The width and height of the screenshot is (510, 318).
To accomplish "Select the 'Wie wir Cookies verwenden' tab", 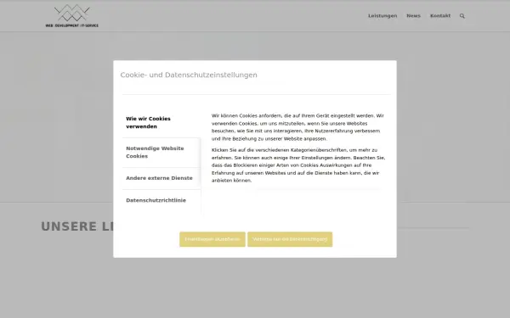I will pos(161,123).
